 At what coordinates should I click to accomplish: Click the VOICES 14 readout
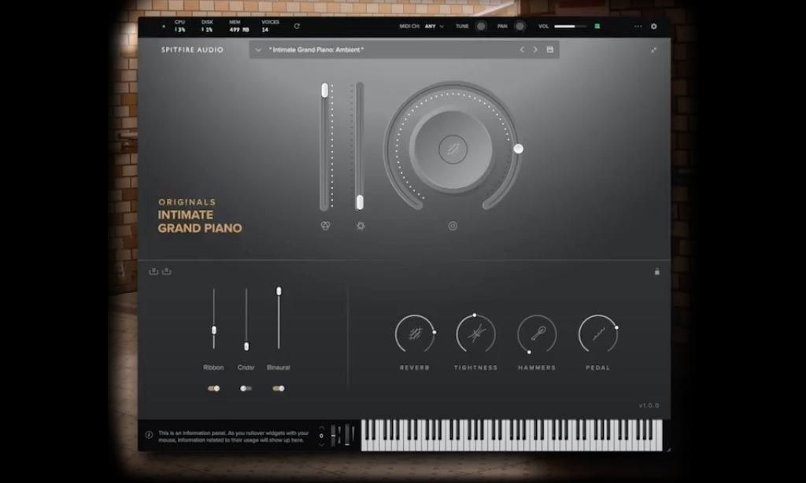coord(271,26)
